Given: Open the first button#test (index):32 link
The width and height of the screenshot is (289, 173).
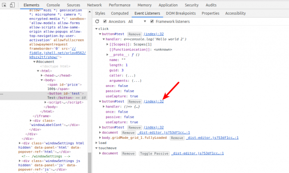Looking at the screenshot, I should coord(154,34).
